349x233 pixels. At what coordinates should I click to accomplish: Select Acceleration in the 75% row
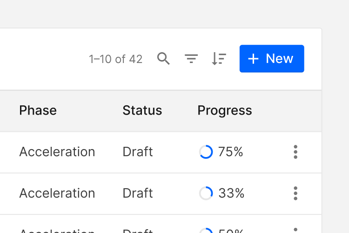tap(57, 152)
